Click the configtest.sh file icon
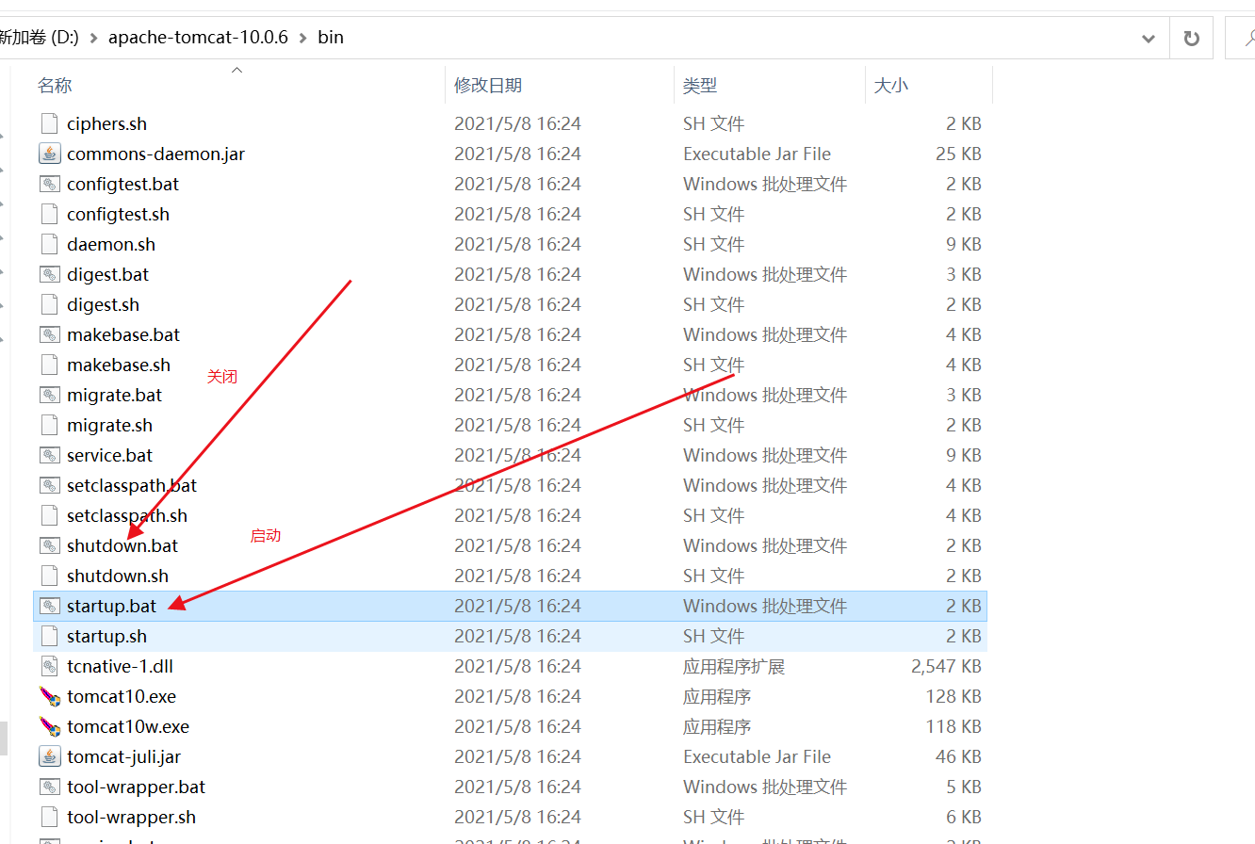1255x844 pixels. point(50,214)
